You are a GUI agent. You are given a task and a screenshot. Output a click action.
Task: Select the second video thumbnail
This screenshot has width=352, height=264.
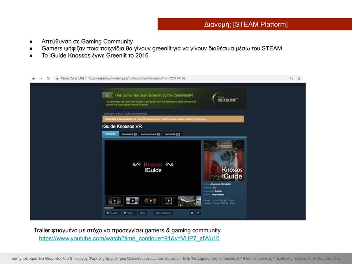(x=132, y=201)
